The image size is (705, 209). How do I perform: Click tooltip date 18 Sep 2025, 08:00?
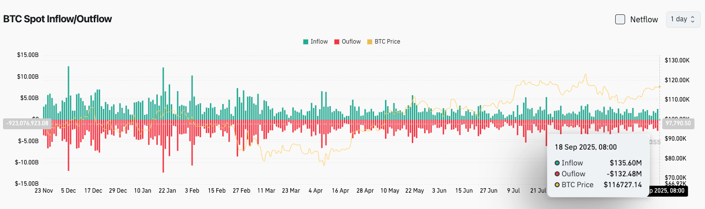click(586, 147)
